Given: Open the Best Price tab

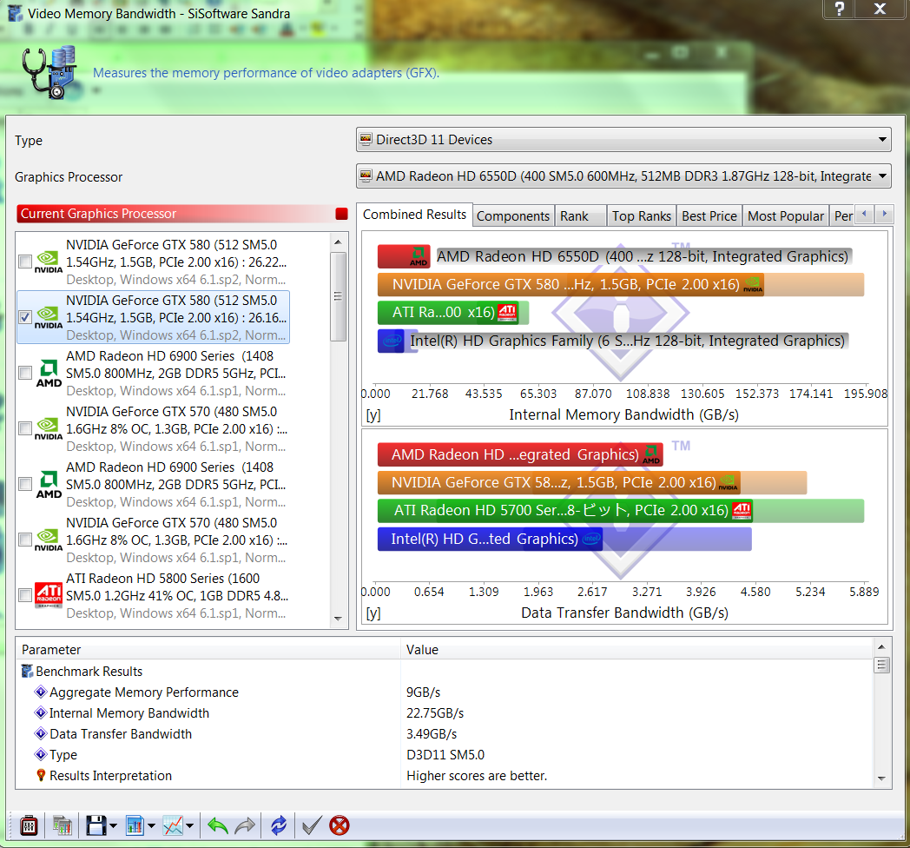Looking at the screenshot, I should click(x=709, y=216).
